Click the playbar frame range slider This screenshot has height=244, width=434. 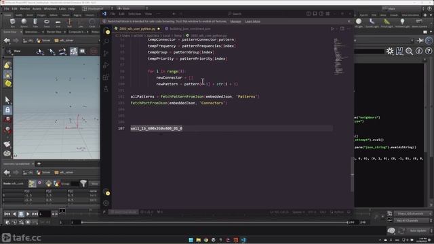tap(215, 222)
